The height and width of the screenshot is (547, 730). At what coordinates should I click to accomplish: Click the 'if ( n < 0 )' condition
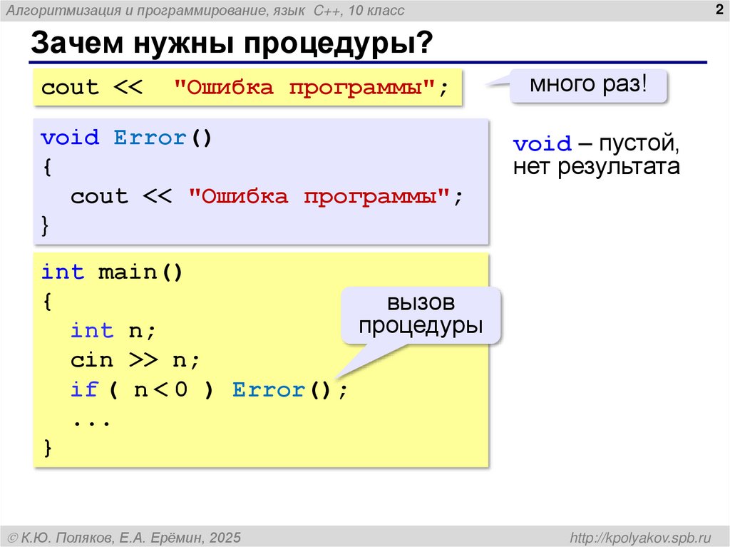[139, 389]
